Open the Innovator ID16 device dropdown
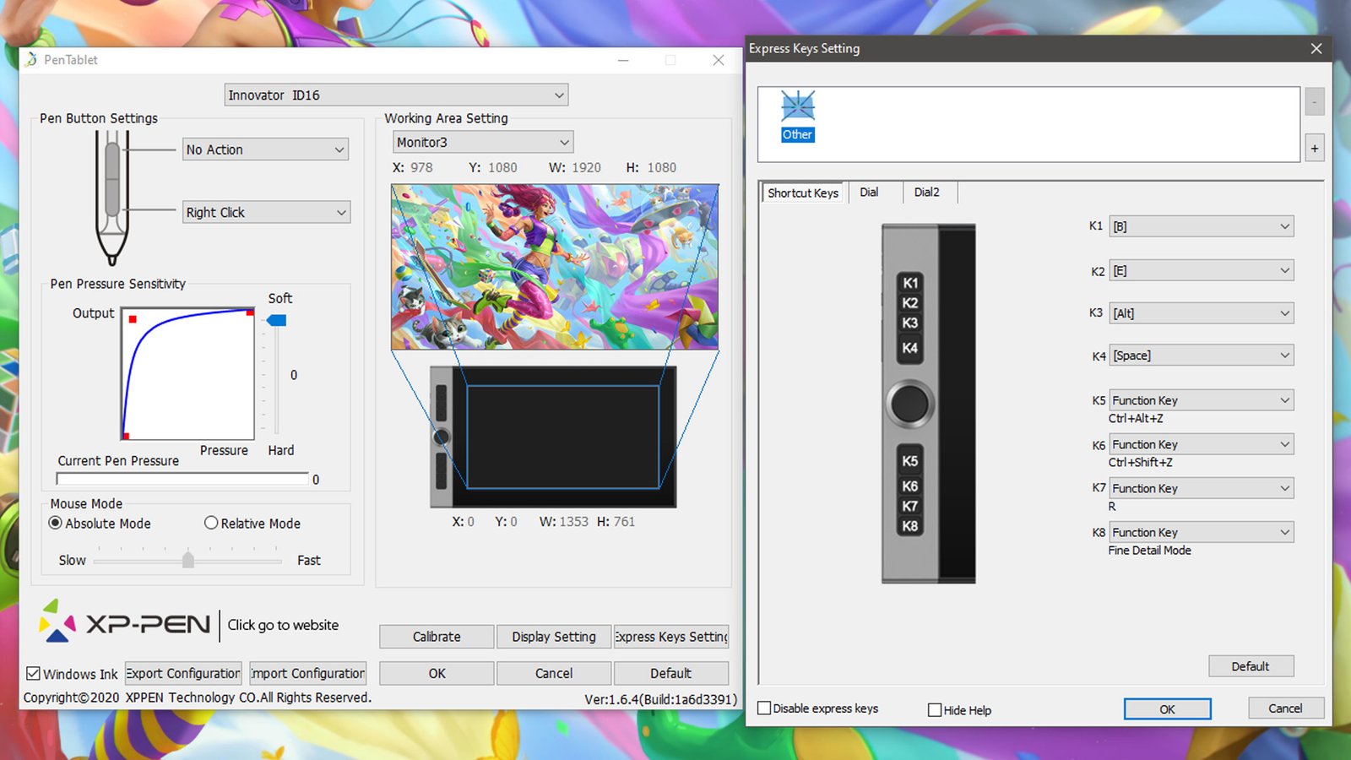Viewport: 1351px width, 760px height. coord(396,95)
